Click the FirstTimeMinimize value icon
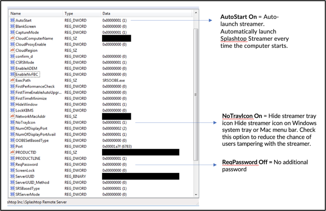 tap(13, 98)
